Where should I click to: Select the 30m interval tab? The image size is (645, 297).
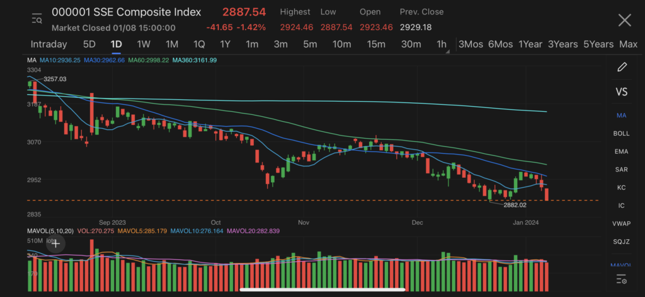pos(411,45)
